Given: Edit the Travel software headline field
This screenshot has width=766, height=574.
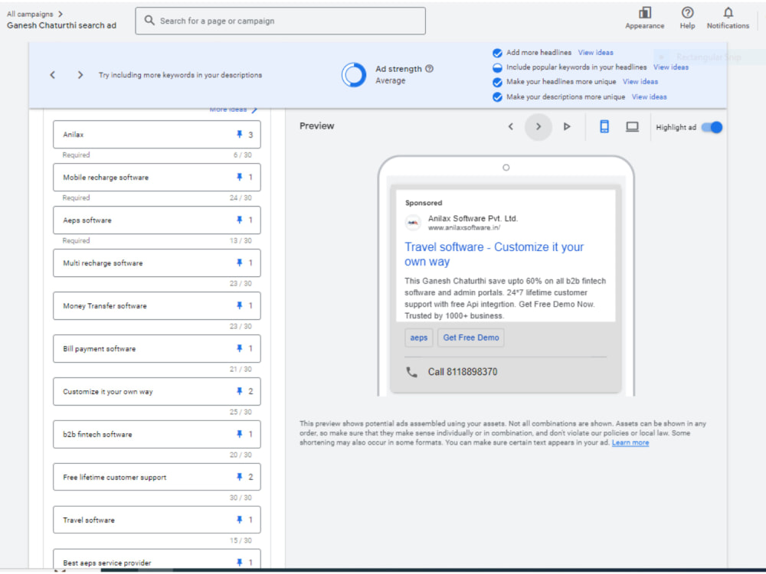Looking at the screenshot, I should pyautogui.click(x=157, y=520).
